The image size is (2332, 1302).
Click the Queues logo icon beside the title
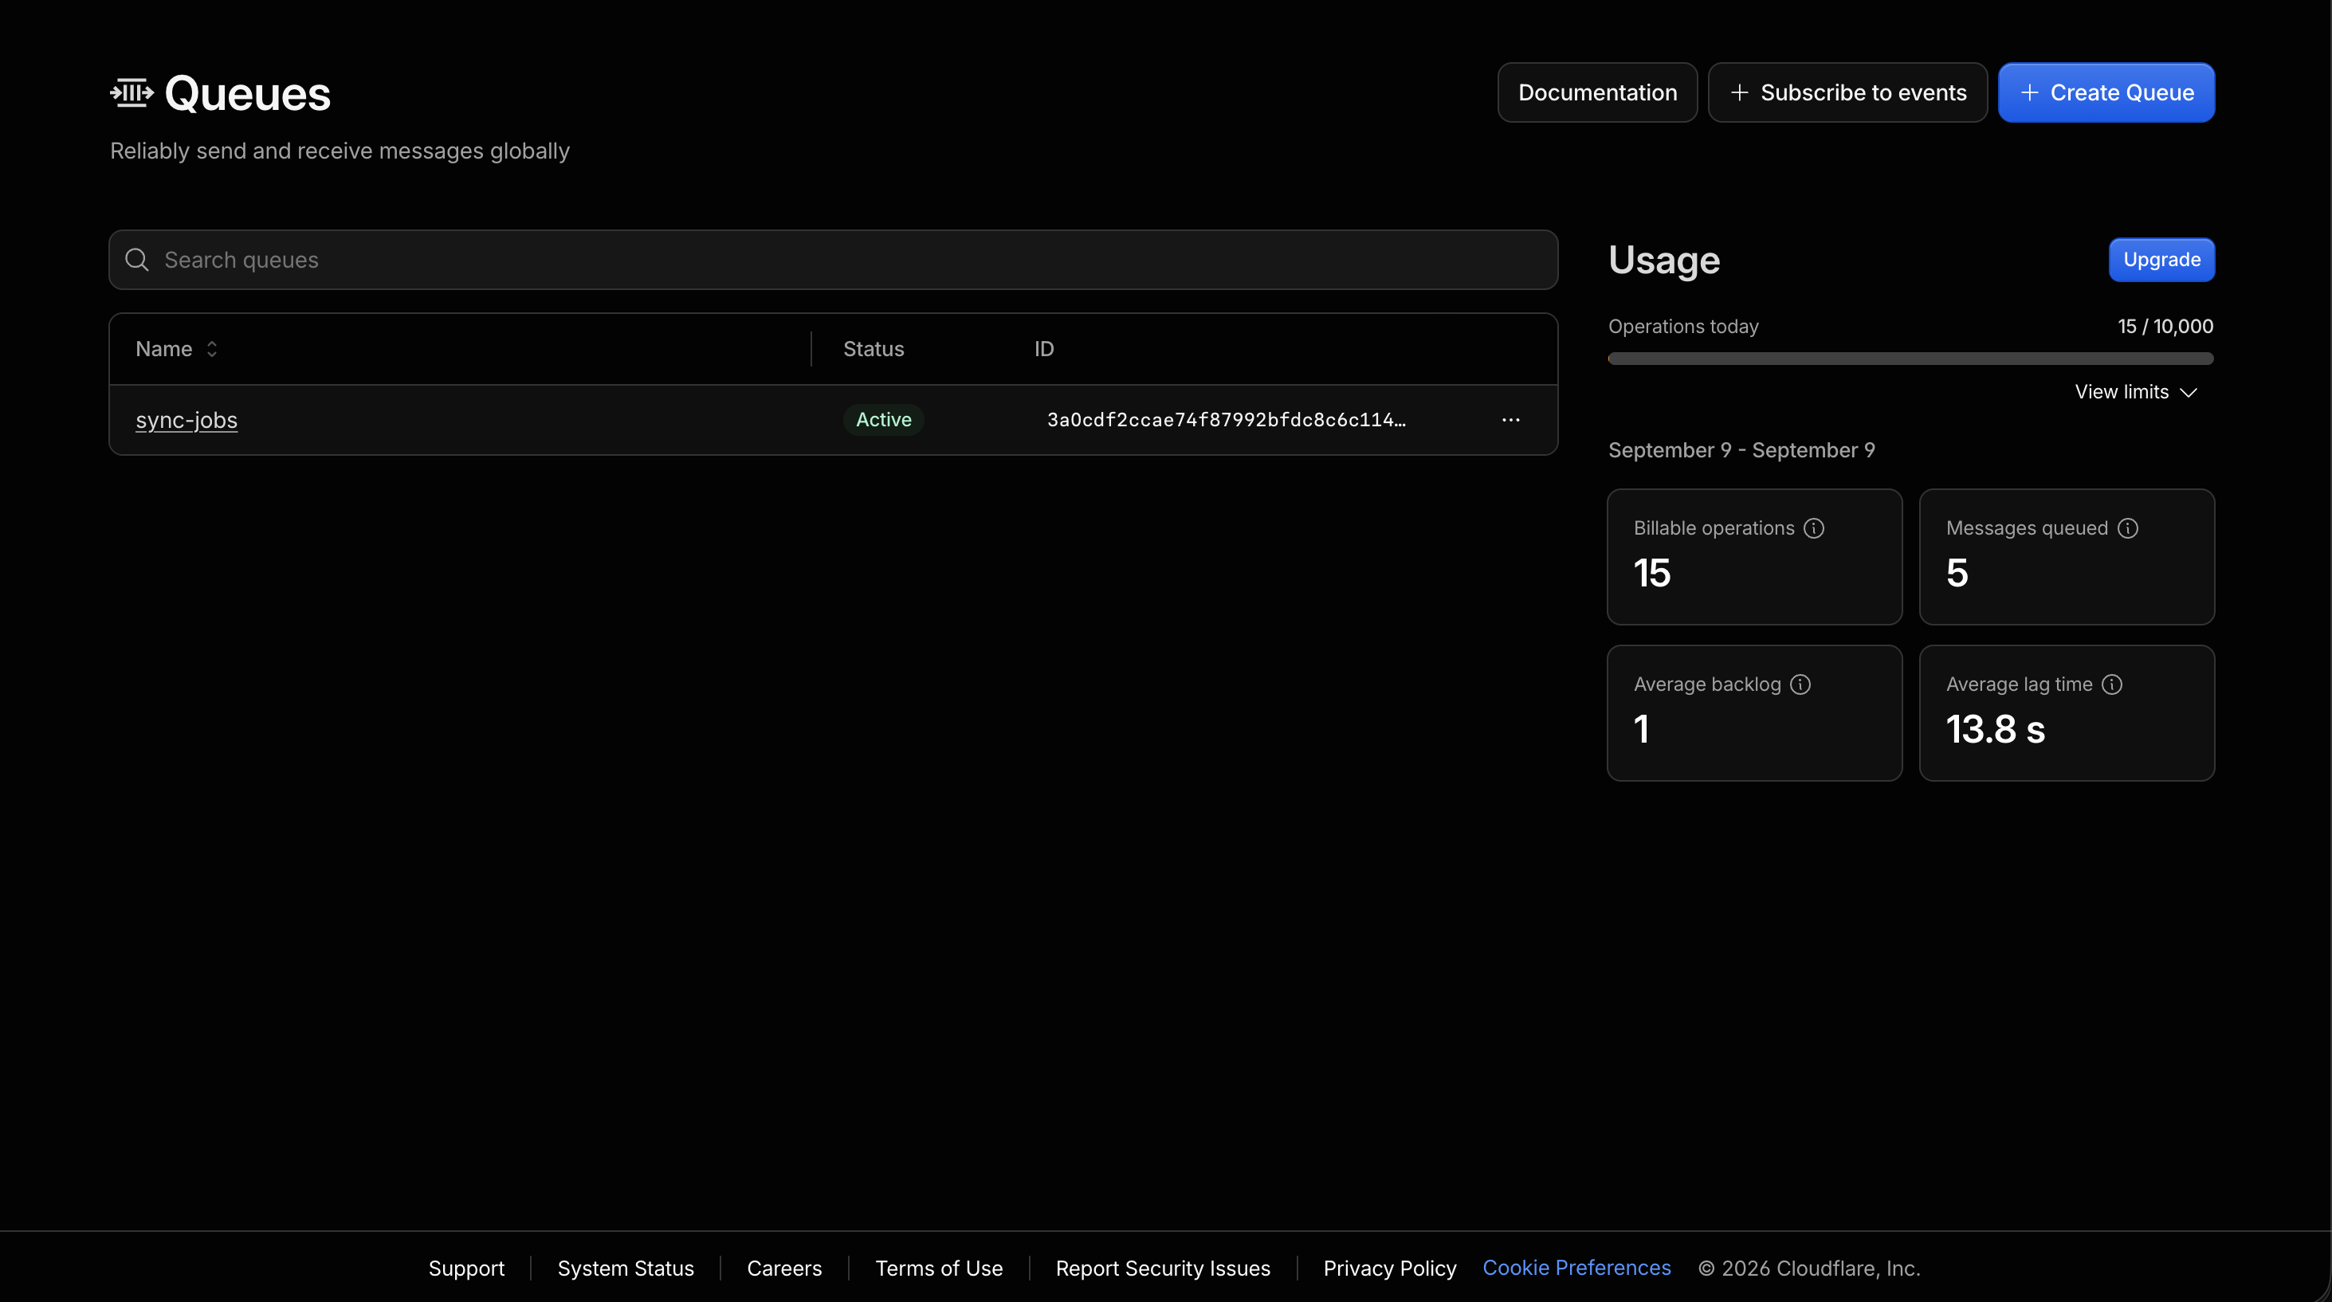[x=132, y=92]
